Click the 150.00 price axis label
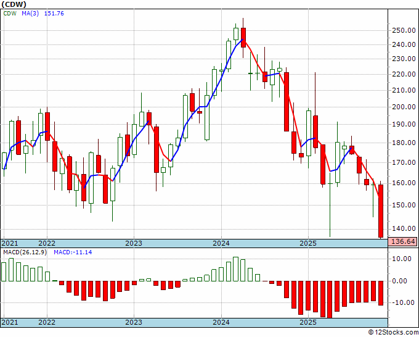This screenshot has height=337, width=419. point(404,205)
